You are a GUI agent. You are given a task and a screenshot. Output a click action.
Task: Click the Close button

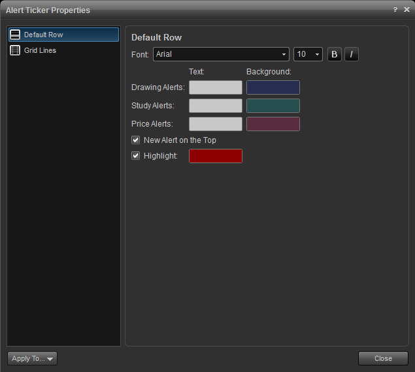[x=383, y=358]
